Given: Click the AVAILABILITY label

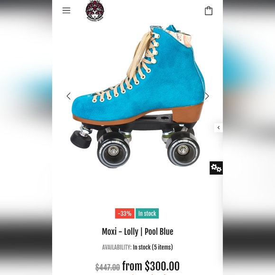Looking at the screenshot, I should [x=117, y=247].
